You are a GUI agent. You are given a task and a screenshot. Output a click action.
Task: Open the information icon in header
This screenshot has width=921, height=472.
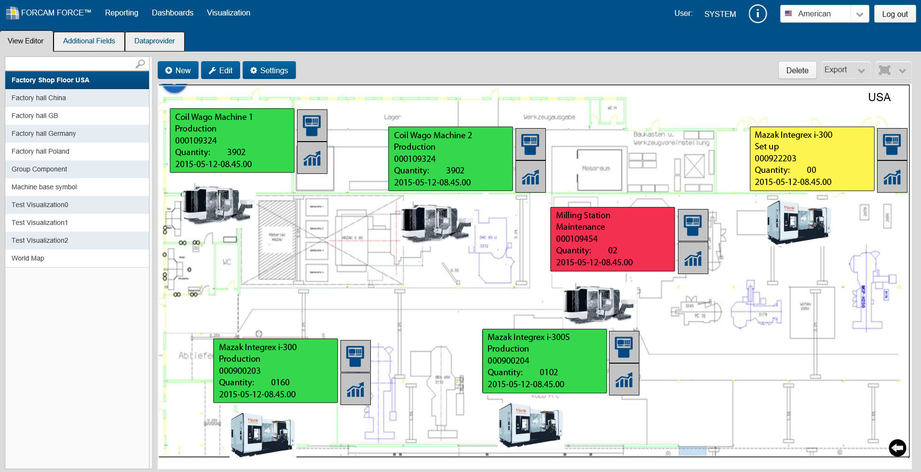[x=758, y=14]
